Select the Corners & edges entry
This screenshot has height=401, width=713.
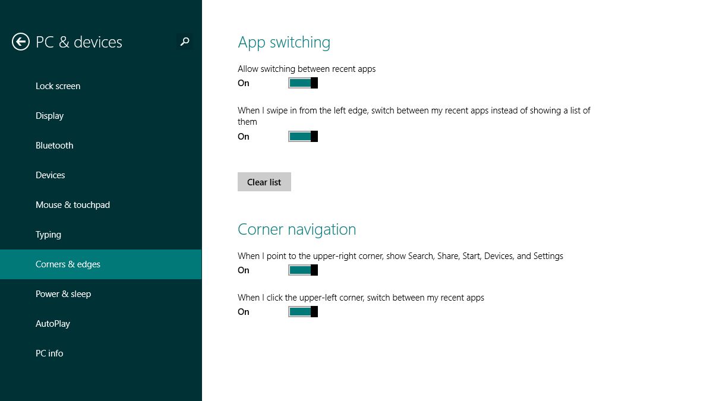(68, 264)
